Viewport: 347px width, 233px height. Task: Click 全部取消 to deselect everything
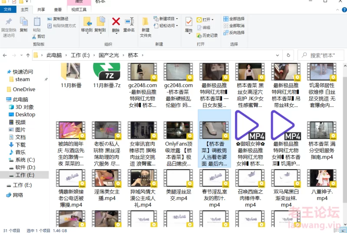pyautogui.click(x=234, y=26)
